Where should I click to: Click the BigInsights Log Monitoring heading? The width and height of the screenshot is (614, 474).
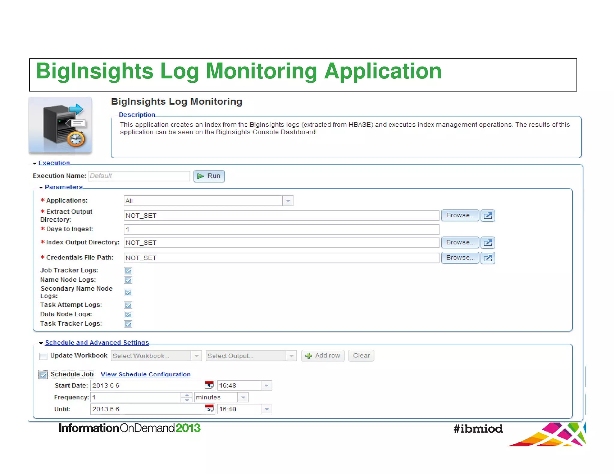pos(177,102)
